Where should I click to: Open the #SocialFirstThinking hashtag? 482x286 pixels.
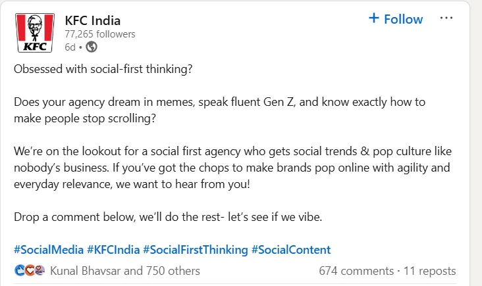pos(195,250)
